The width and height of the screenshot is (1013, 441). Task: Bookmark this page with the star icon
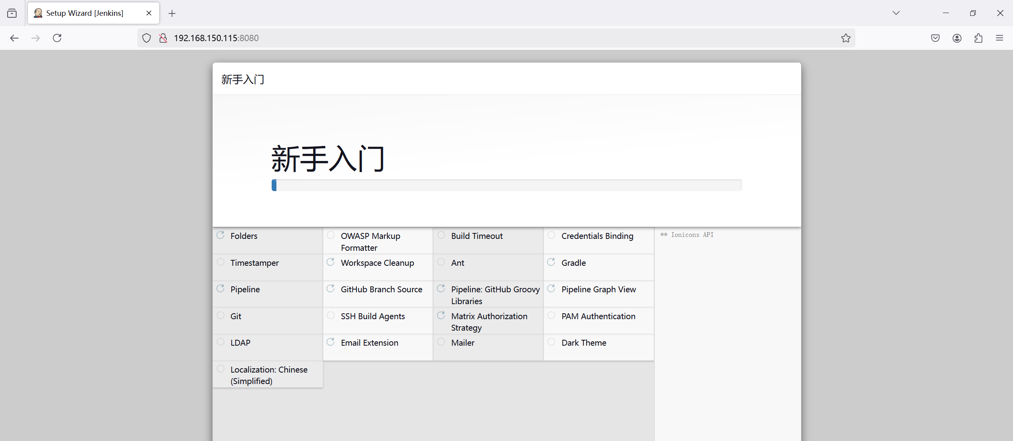pyautogui.click(x=846, y=38)
